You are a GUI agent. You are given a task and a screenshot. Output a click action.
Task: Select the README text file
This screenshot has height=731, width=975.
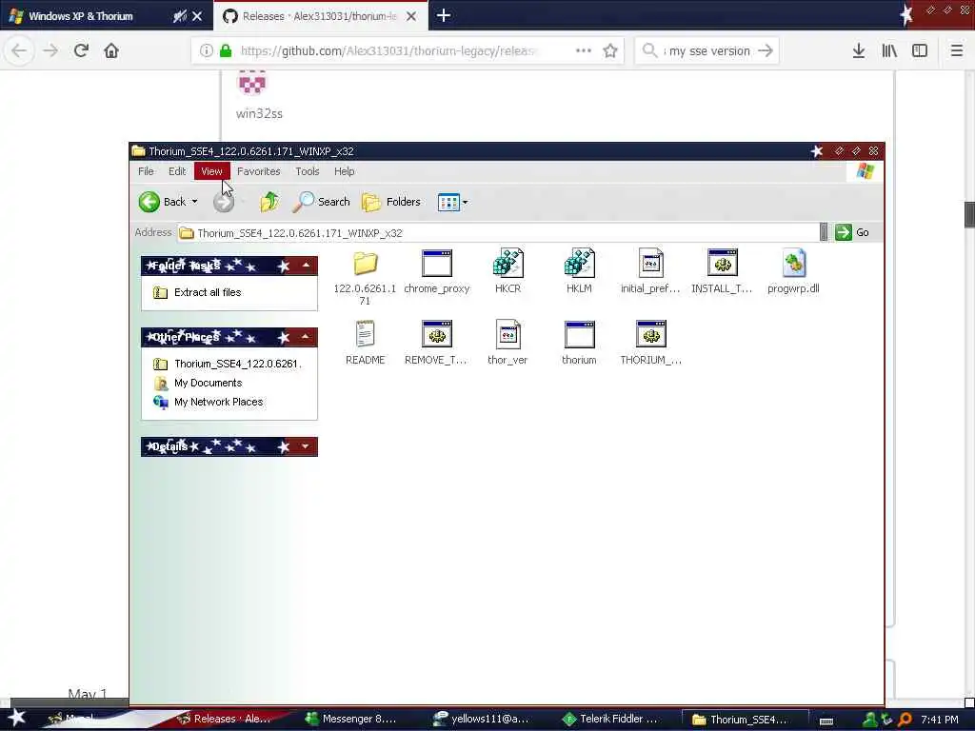(x=365, y=334)
